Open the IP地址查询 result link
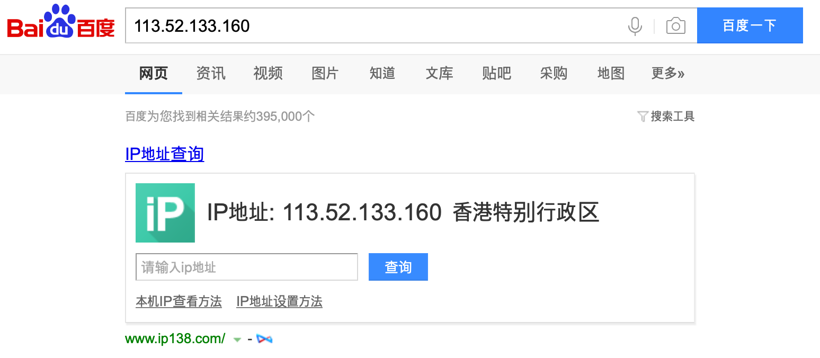 165,154
